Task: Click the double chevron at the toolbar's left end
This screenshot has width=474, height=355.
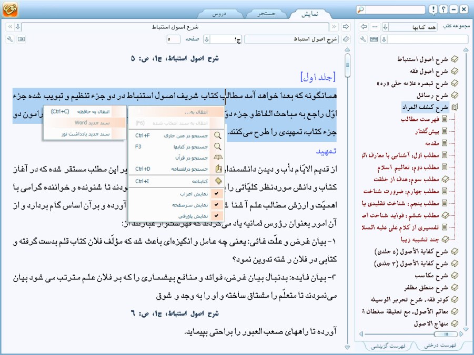Action: (x=10, y=27)
